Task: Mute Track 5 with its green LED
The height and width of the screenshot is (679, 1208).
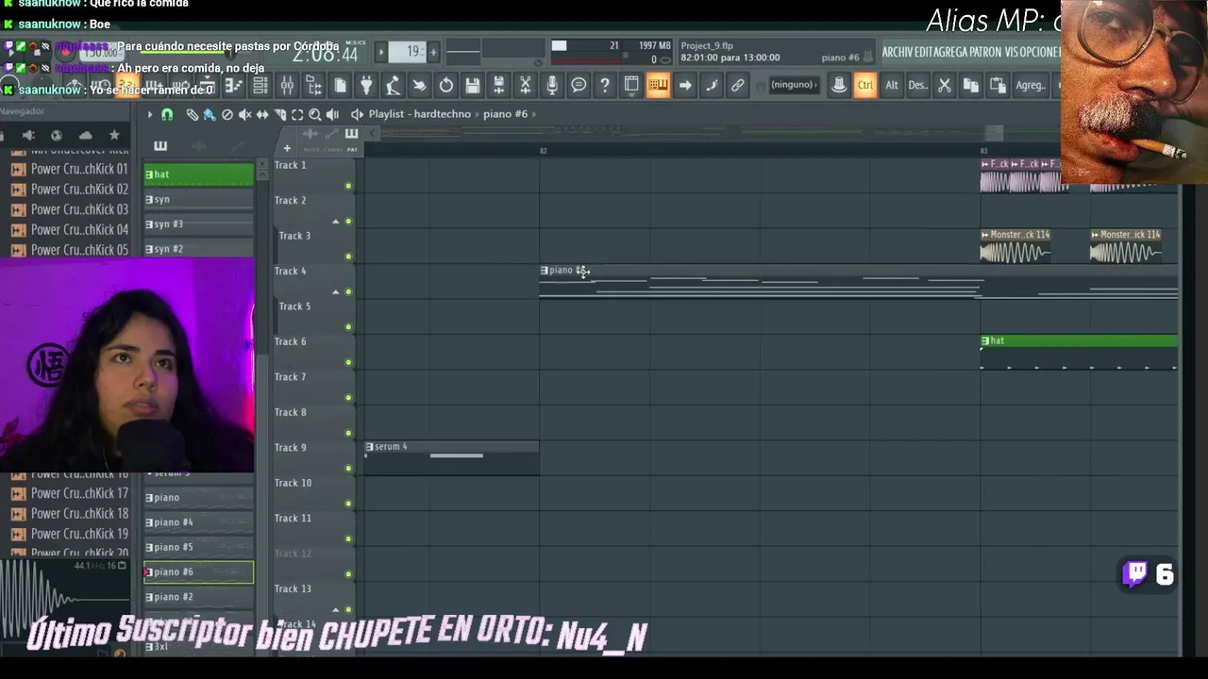Action: [348, 327]
